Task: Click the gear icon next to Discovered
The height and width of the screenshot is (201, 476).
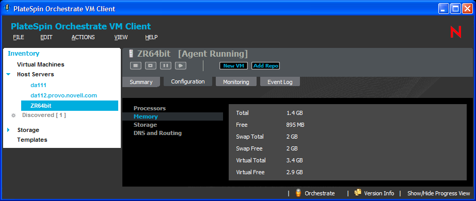Action: point(13,115)
